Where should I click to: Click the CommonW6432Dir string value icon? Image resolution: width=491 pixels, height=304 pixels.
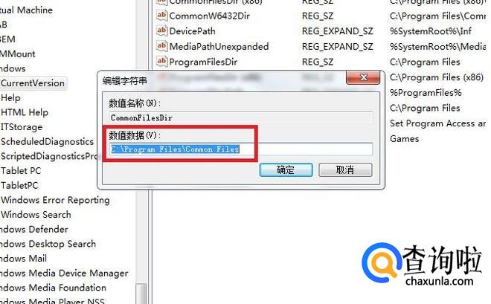point(161,15)
